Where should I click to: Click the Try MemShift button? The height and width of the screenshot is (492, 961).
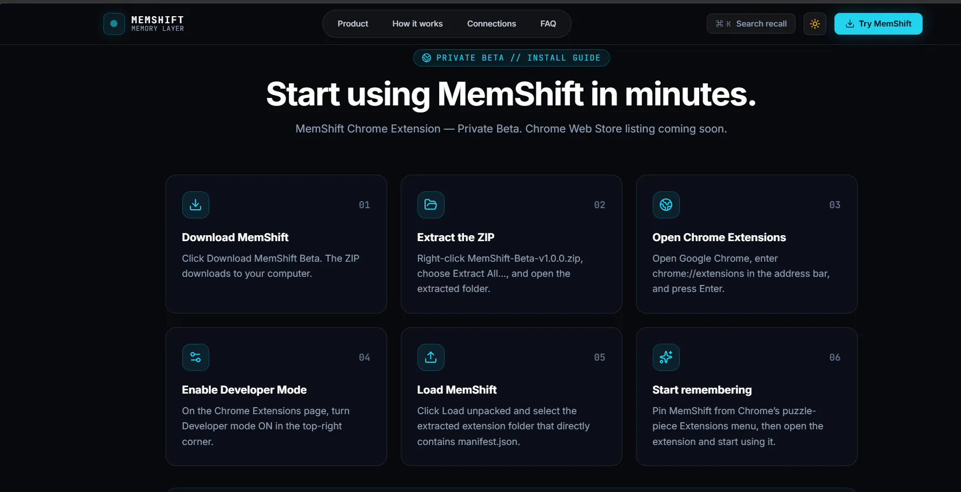click(878, 24)
